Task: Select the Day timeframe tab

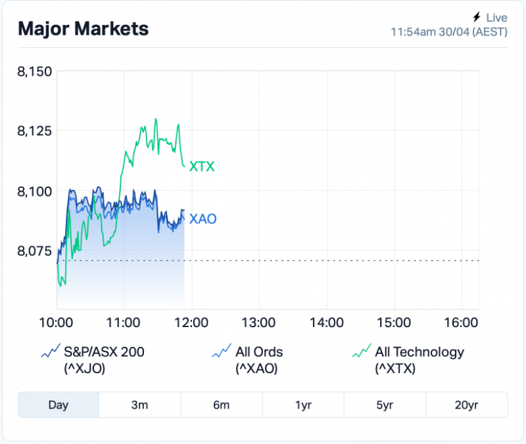Action: [x=59, y=405]
